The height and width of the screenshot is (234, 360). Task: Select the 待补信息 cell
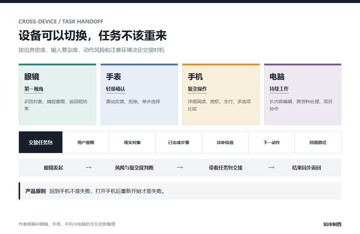(225, 142)
